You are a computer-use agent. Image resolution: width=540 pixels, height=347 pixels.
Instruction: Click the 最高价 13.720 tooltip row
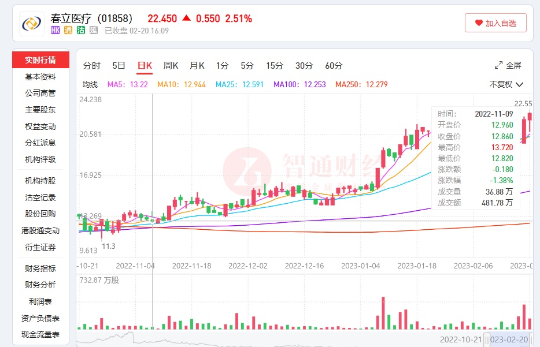475,147
